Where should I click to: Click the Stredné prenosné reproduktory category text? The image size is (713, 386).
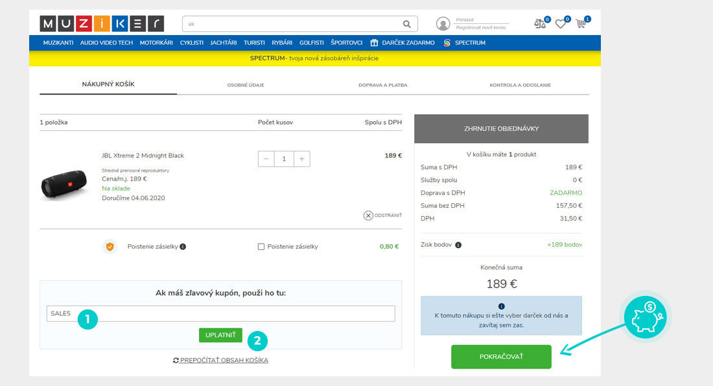pyautogui.click(x=135, y=171)
